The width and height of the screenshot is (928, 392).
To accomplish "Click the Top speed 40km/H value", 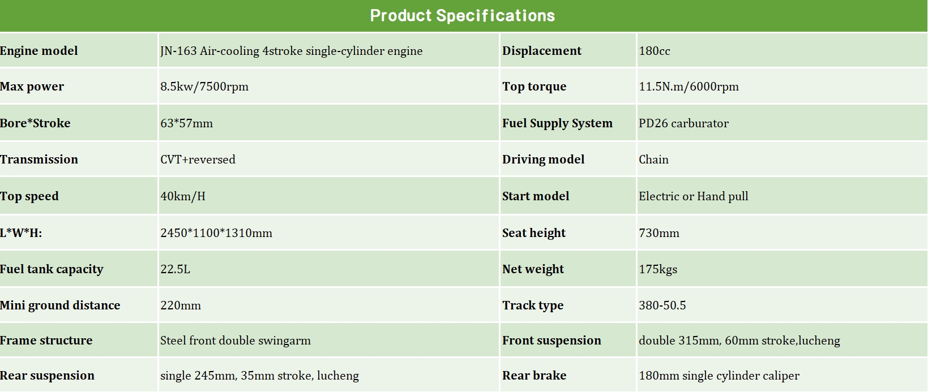I will click(183, 196).
